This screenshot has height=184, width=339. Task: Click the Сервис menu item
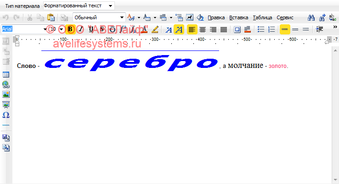tap(285, 18)
